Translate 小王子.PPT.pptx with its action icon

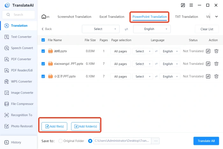point(208,76)
